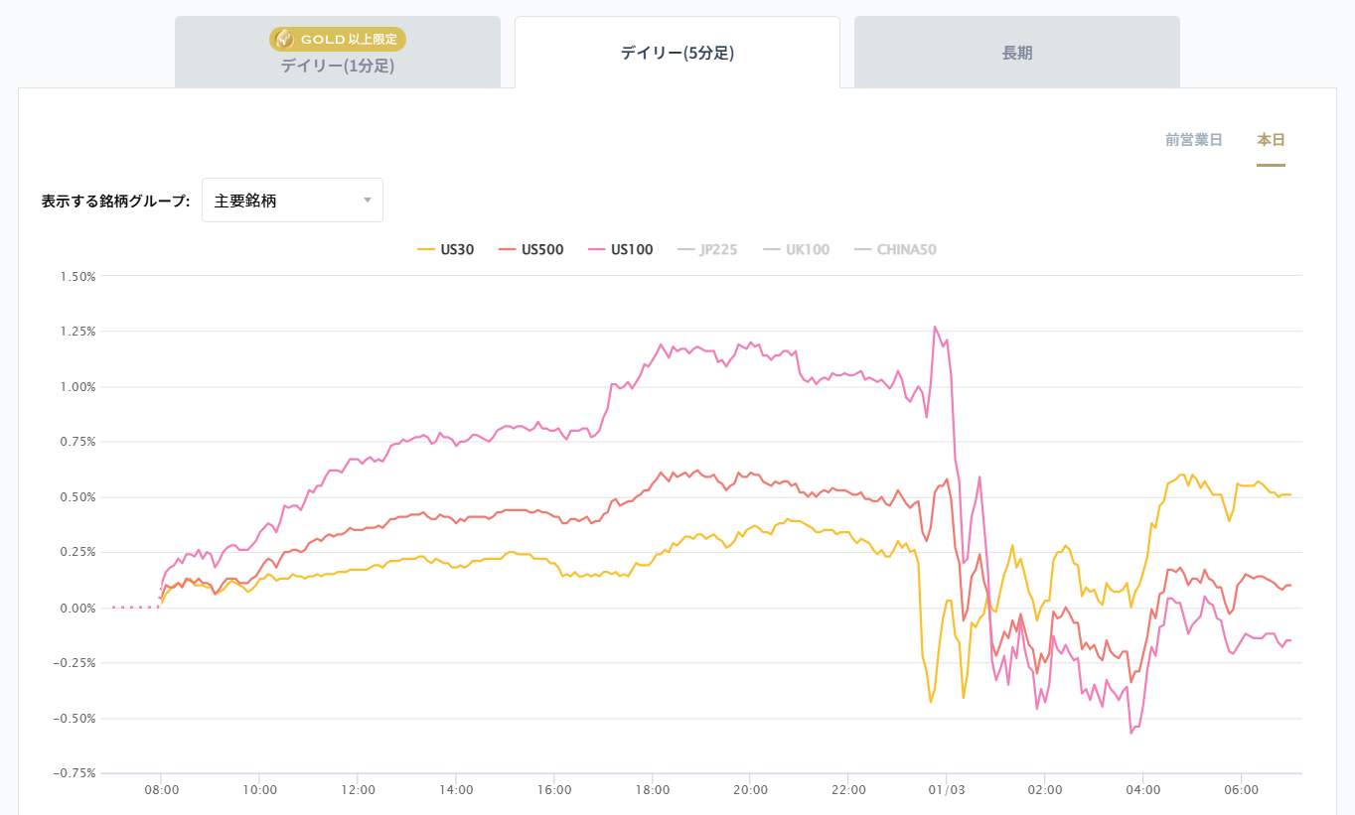Open the 主要銘柄 symbol group dropdown

click(292, 200)
